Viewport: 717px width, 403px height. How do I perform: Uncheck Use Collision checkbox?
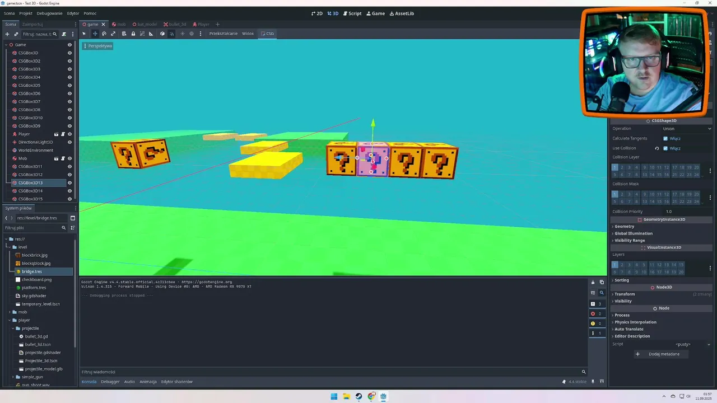pos(665,148)
